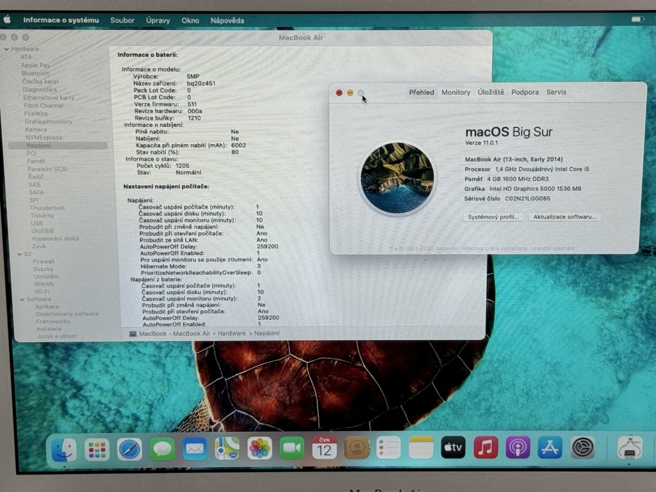Open System Information chip icon in Dock
This screenshot has width=656, height=492.
click(630, 447)
